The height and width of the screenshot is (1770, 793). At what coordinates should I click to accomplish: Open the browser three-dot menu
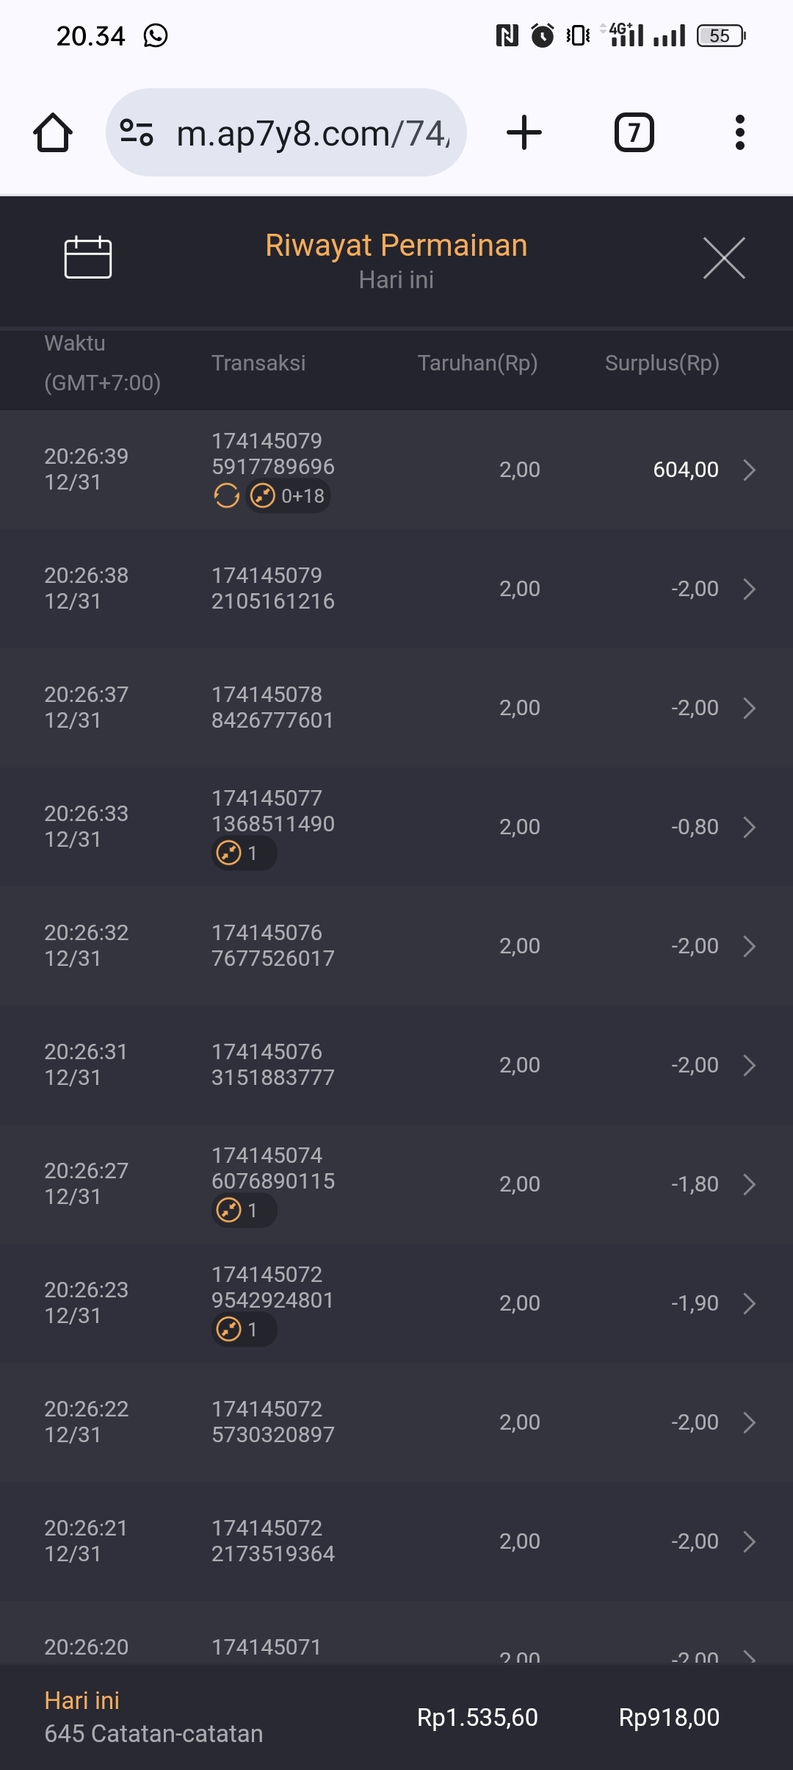[x=739, y=133]
